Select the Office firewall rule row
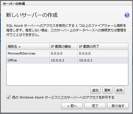Viewport: 133px width, 114px height. [x=67, y=60]
